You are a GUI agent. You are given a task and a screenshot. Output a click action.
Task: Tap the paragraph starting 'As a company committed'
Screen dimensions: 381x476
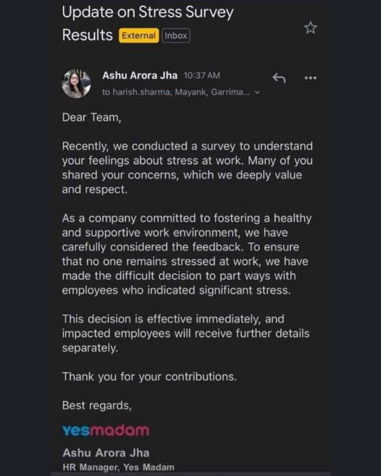(187, 254)
